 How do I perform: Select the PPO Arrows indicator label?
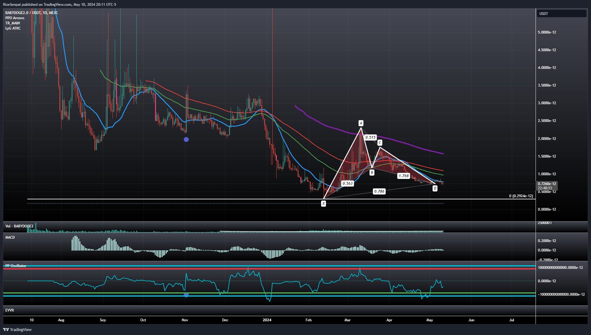[x=15, y=18]
